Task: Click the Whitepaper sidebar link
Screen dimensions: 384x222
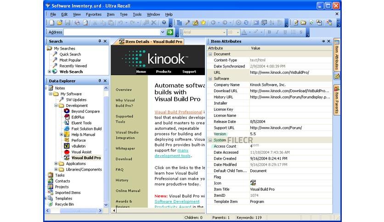Action: coord(125,149)
